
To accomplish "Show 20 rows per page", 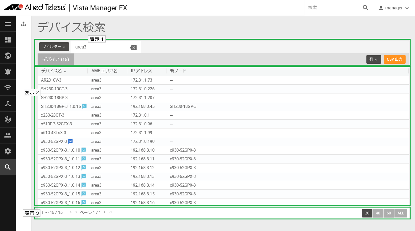I will click(367, 213).
